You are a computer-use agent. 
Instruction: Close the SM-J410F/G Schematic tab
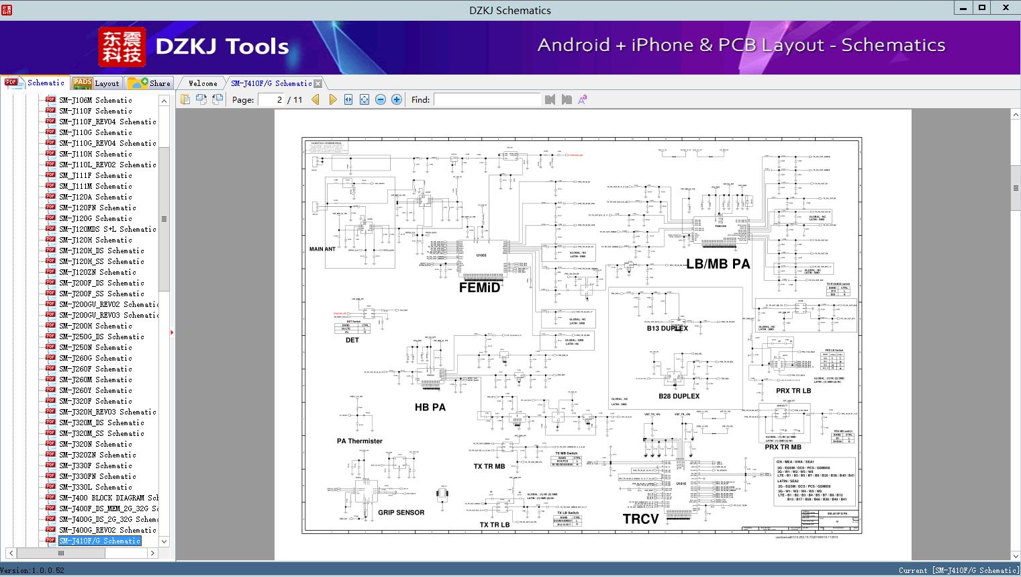click(x=318, y=83)
